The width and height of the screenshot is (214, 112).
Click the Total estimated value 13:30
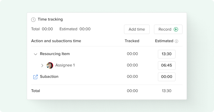click(166, 91)
